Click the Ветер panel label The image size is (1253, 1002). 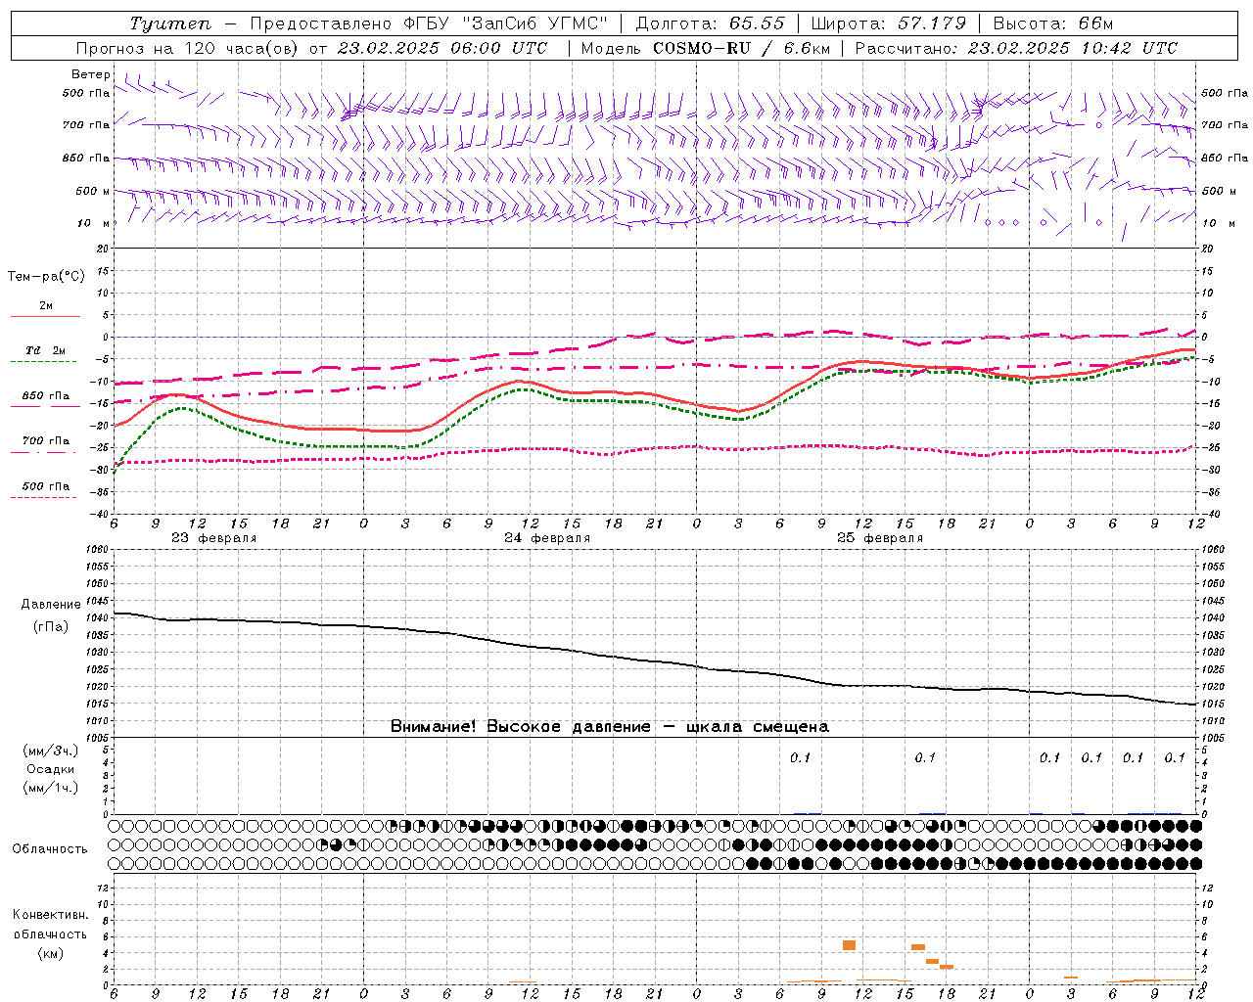pos(91,74)
